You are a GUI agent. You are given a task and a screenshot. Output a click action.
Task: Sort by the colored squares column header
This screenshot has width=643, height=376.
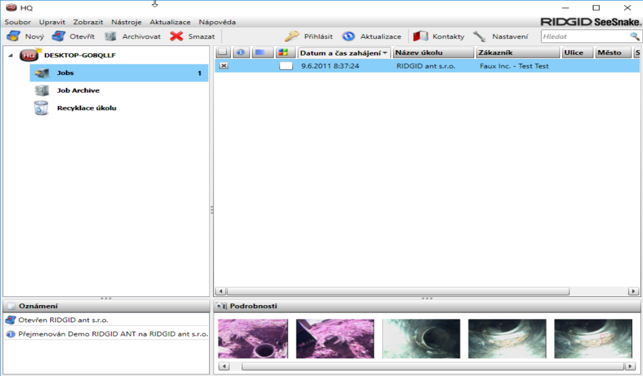285,53
